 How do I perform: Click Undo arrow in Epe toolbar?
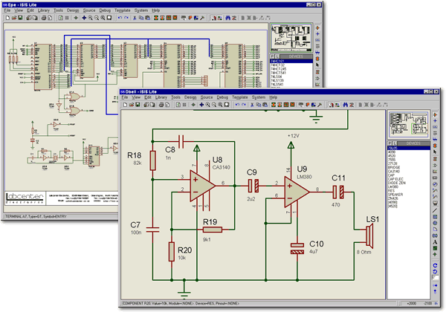(120, 18)
